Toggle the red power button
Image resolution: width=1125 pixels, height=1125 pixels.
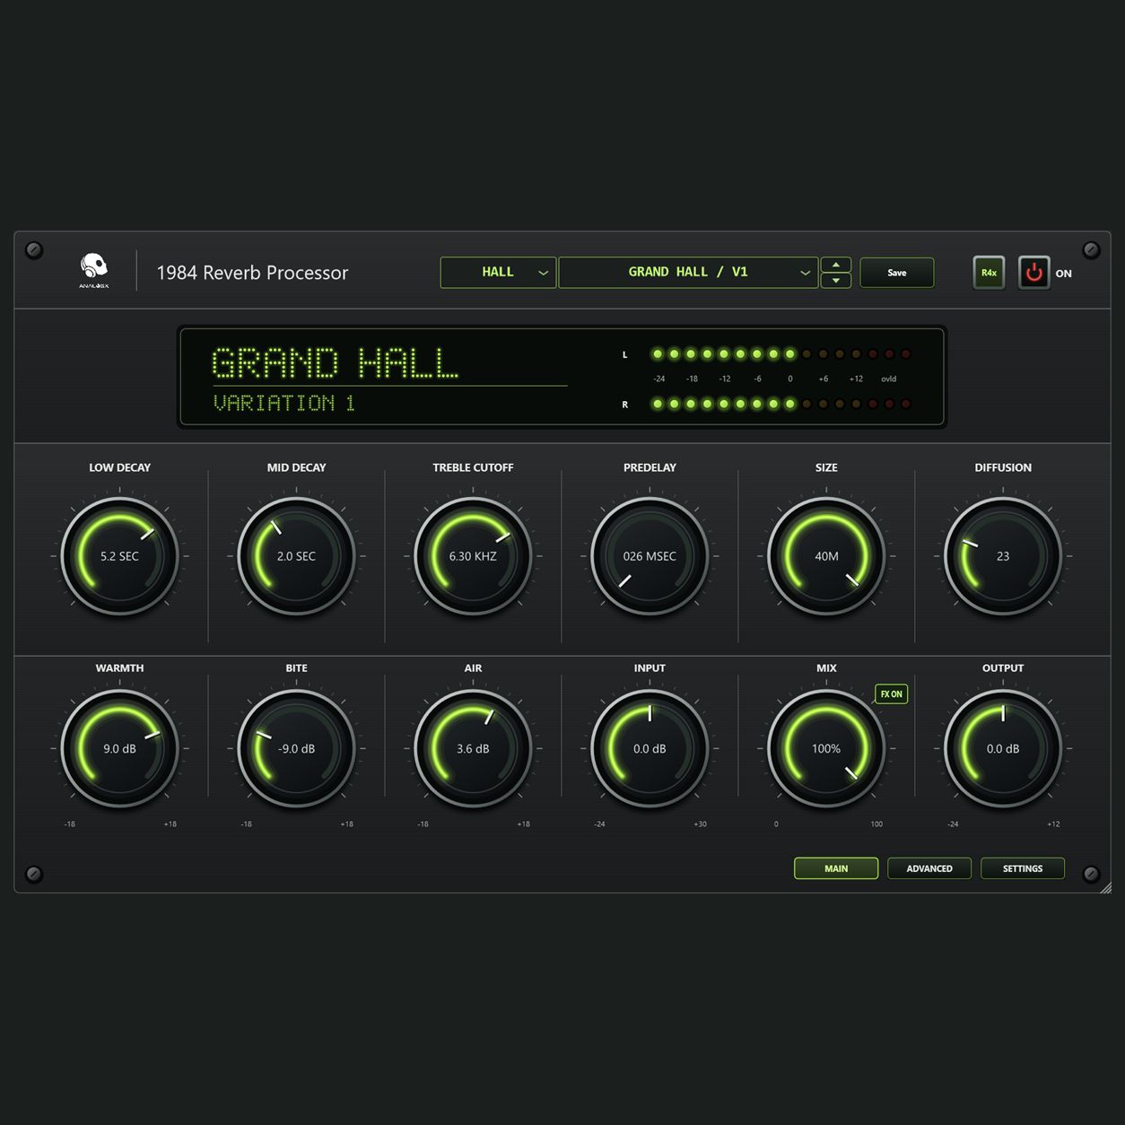pyautogui.click(x=1033, y=273)
